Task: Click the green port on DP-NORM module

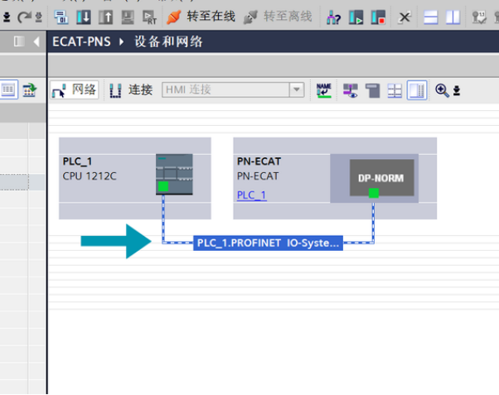Action: pyautogui.click(x=374, y=193)
